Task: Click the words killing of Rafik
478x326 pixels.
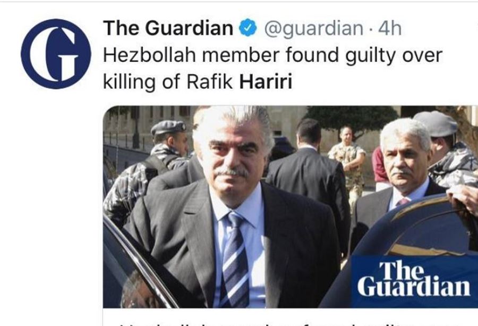Action: click(168, 82)
